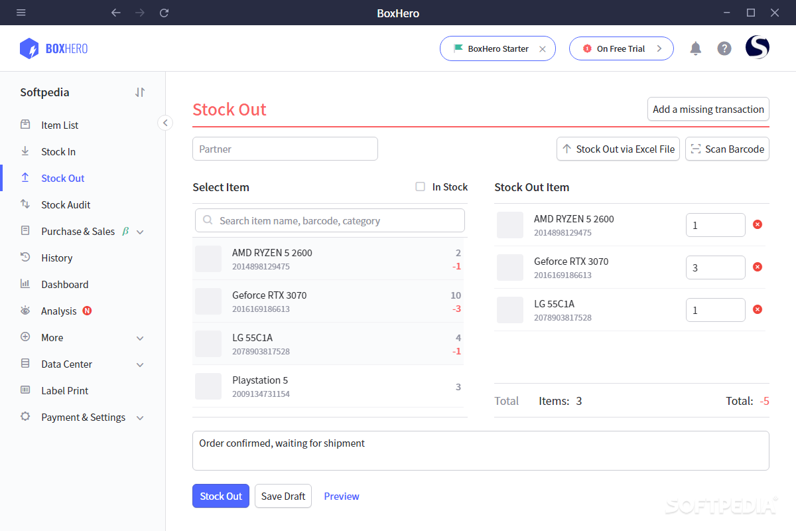Toggle the In Stock checkbox

[420, 187]
